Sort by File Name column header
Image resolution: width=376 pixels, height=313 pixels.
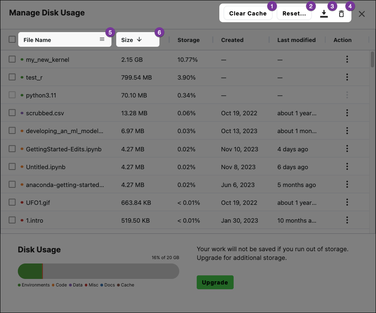(37, 40)
